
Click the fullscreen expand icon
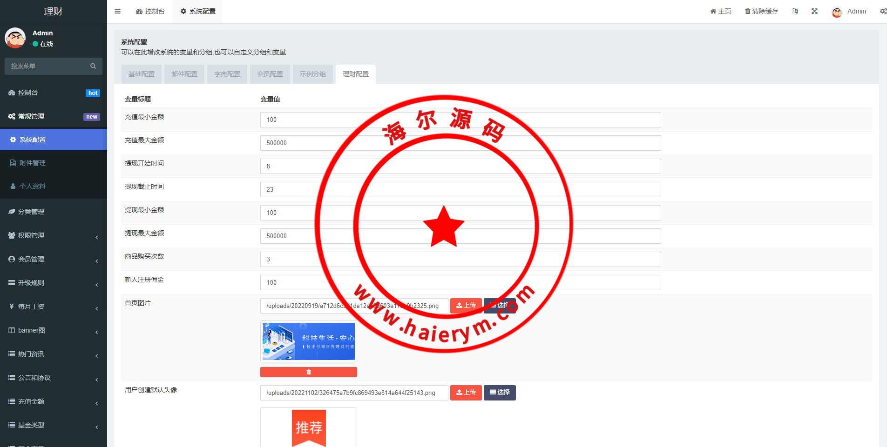(x=814, y=11)
